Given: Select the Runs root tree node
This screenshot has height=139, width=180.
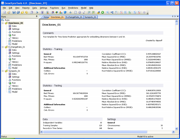Looking at the screenshot, I should pyautogui.click(x=7, y=20).
